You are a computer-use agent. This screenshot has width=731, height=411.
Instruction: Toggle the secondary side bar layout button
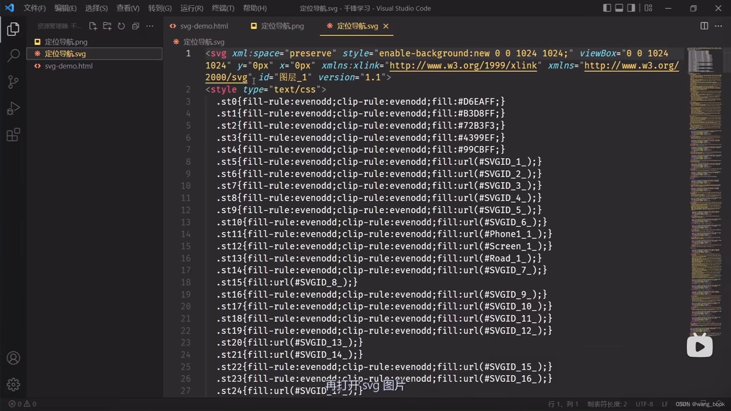[631, 8]
